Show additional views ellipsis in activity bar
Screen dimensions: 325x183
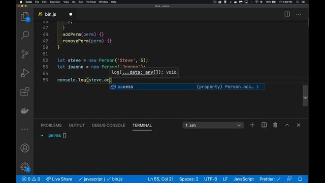(25, 129)
